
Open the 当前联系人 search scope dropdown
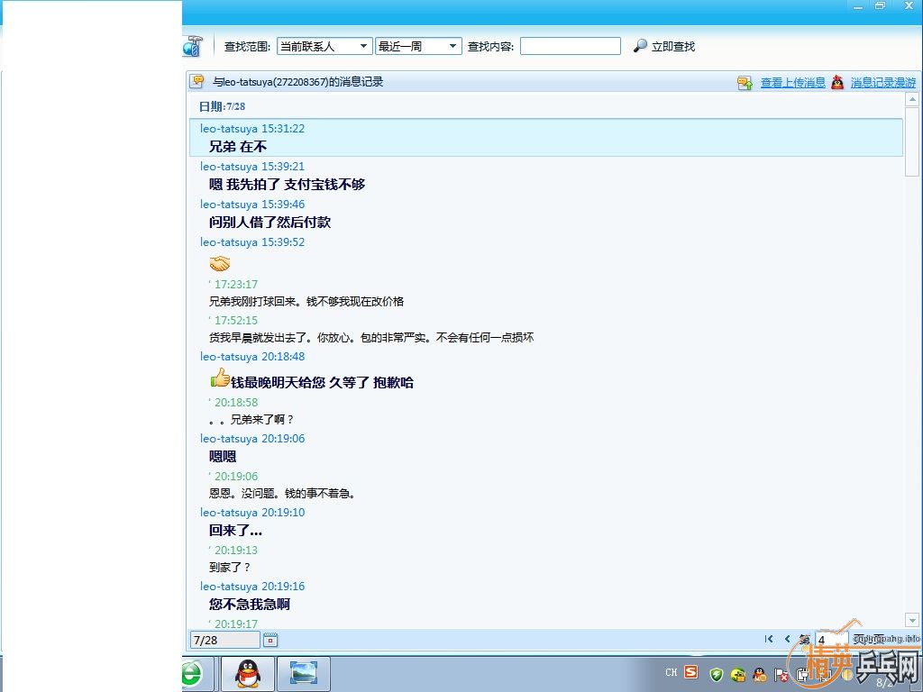324,46
